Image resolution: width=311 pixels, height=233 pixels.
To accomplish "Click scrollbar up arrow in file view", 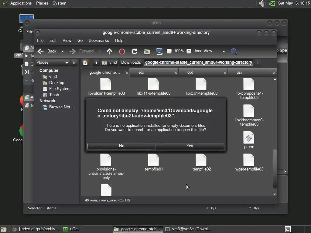I will [x=275, y=79].
